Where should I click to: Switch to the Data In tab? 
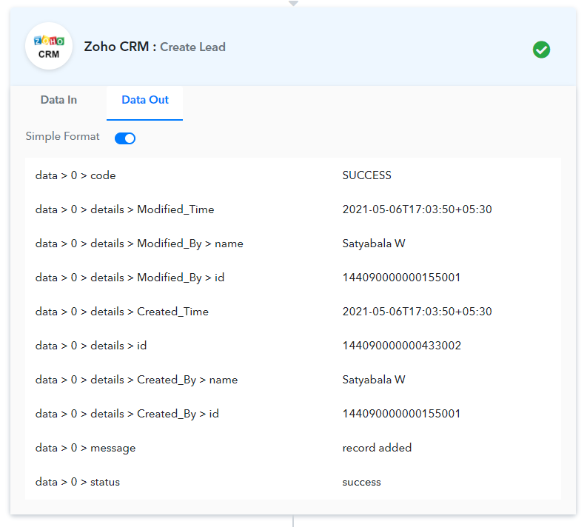coord(58,100)
